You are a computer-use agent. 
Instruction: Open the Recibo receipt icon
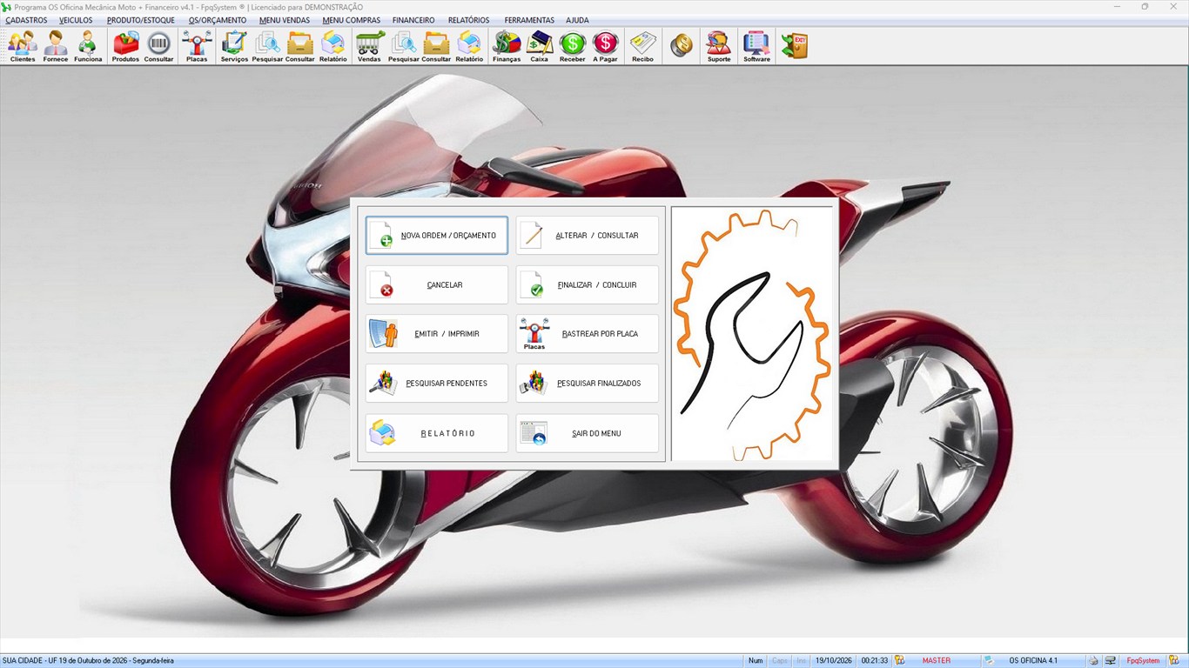(x=643, y=46)
